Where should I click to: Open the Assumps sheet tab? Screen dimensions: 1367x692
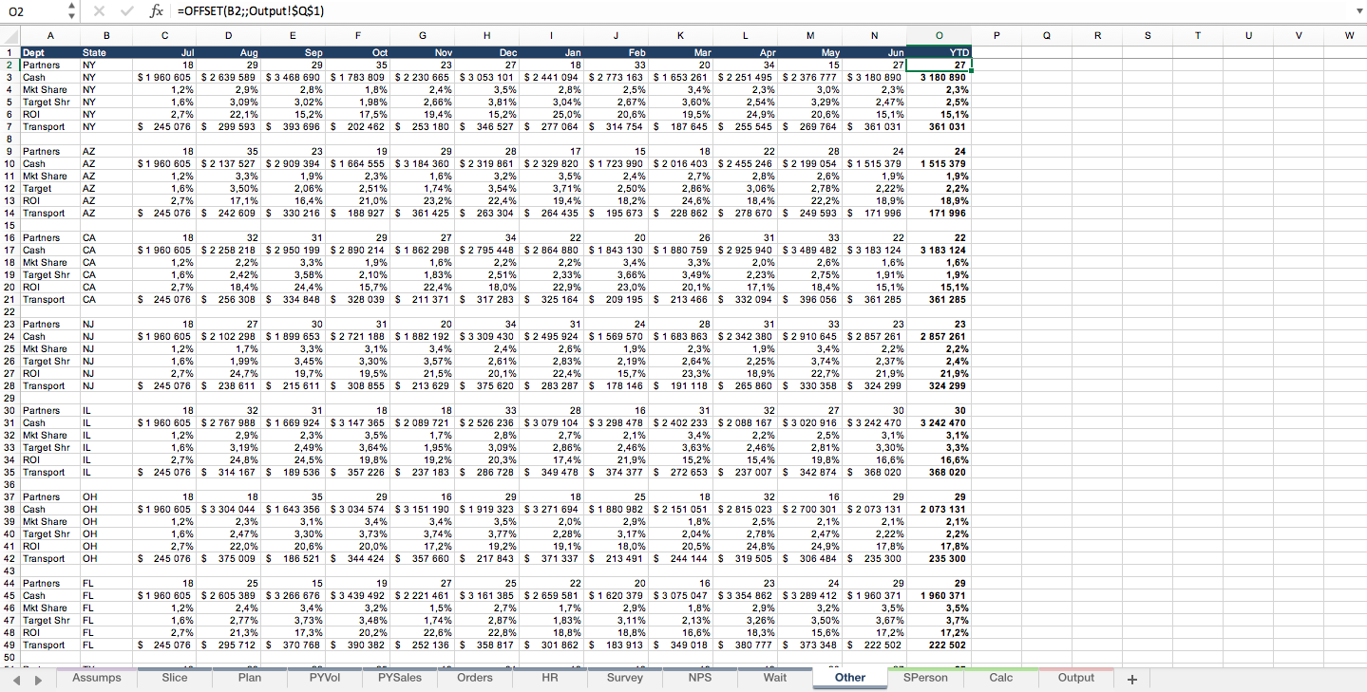(x=96, y=678)
